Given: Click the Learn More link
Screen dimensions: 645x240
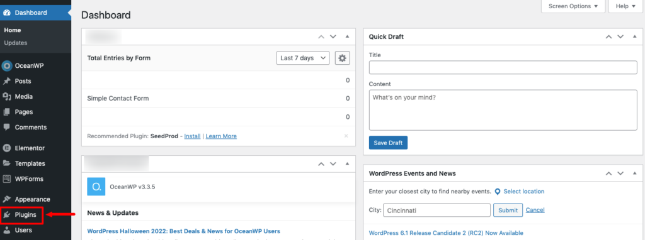Looking at the screenshot, I should tap(221, 136).
